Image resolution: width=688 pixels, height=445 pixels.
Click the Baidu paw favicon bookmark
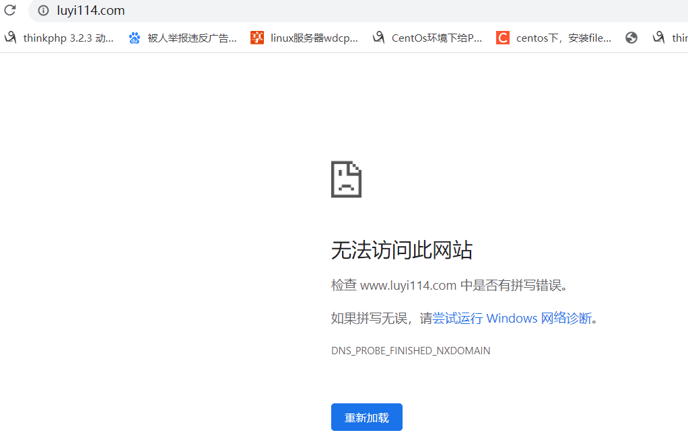(135, 38)
